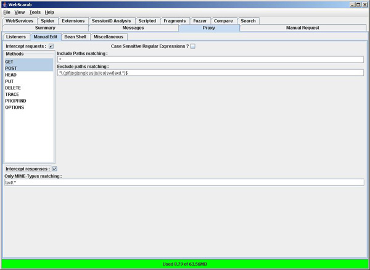Switch to the Listeners sub-tab

[x=16, y=37]
